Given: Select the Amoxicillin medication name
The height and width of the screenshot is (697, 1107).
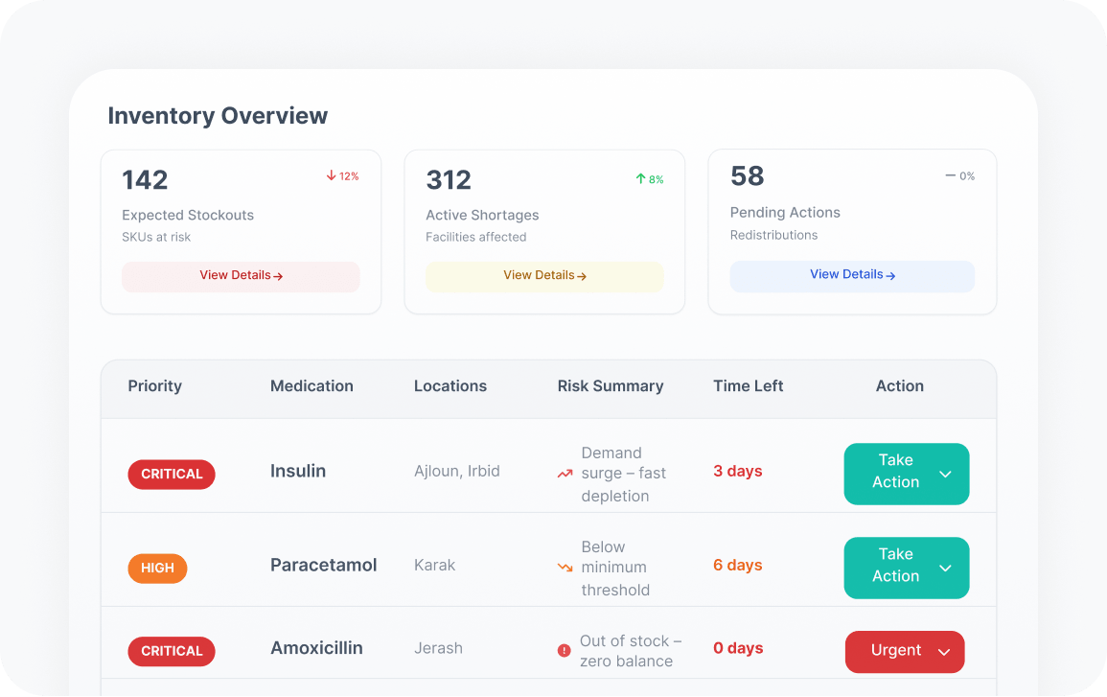Looking at the screenshot, I should pyautogui.click(x=316, y=648).
